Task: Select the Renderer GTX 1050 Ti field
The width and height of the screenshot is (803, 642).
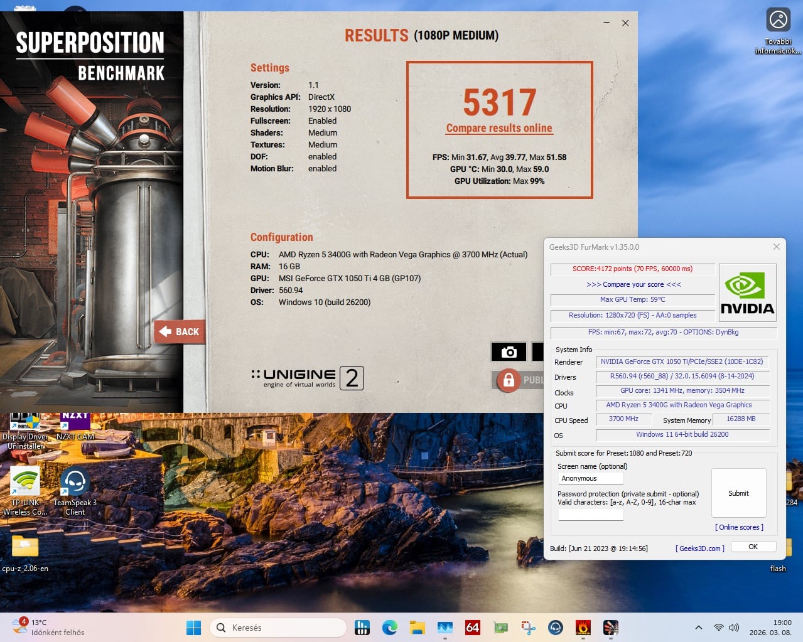Action: pyautogui.click(x=682, y=362)
